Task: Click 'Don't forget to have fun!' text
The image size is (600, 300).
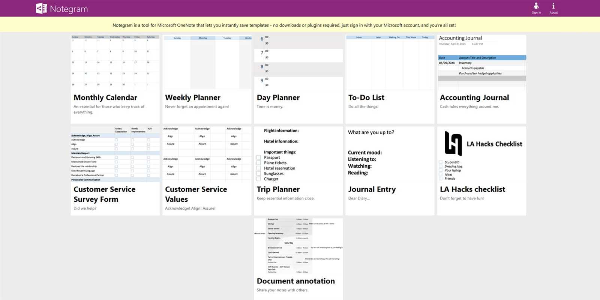Action: pos(462,198)
